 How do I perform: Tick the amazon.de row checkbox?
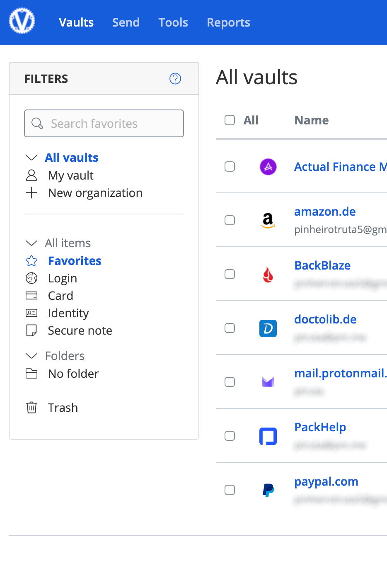(x=230, y=220)
